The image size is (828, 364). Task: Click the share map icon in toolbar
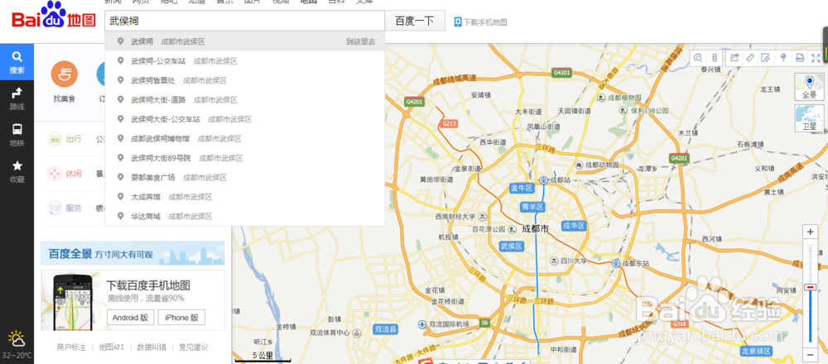(734, 58)
